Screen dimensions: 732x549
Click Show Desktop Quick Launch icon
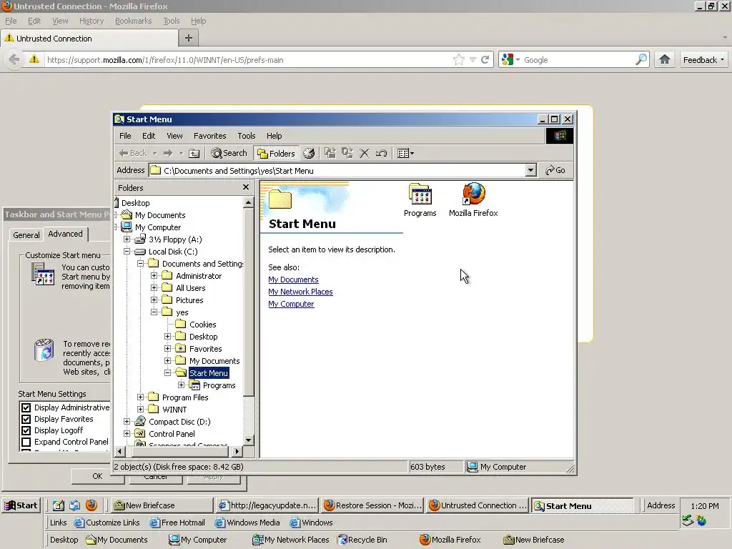click(58, 505)
